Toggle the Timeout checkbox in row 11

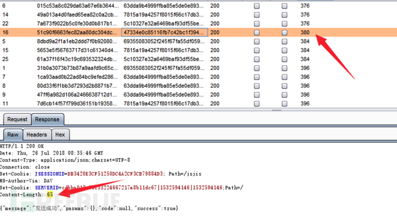pos(285,104)
